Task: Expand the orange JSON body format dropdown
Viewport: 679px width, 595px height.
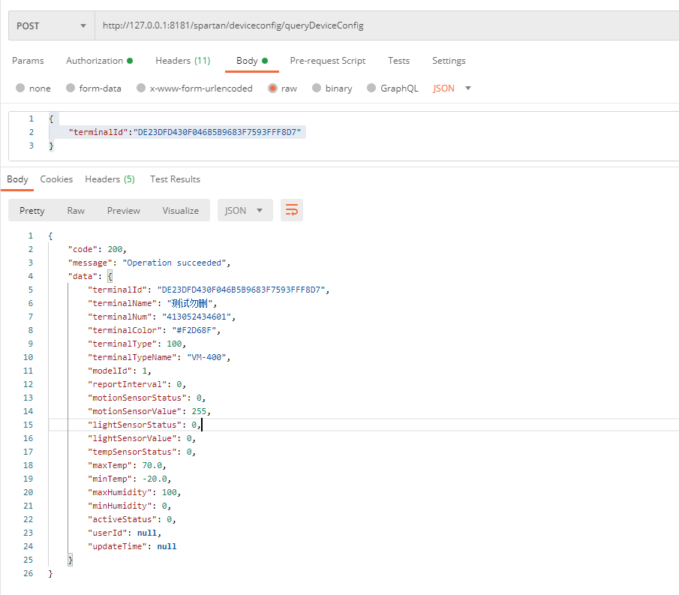Action: [452, 89]
